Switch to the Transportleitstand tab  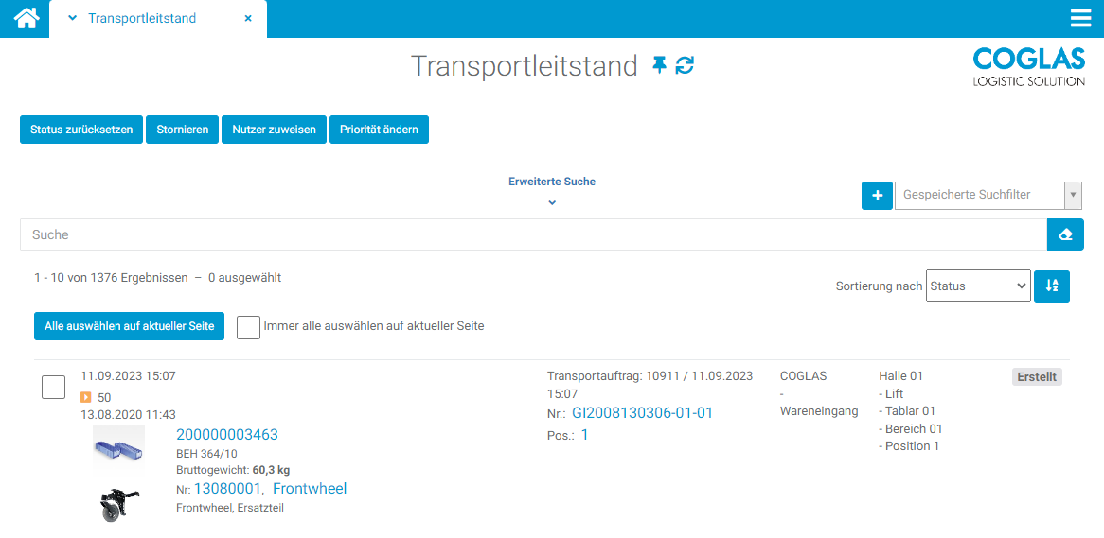click(x=142, y=18)
